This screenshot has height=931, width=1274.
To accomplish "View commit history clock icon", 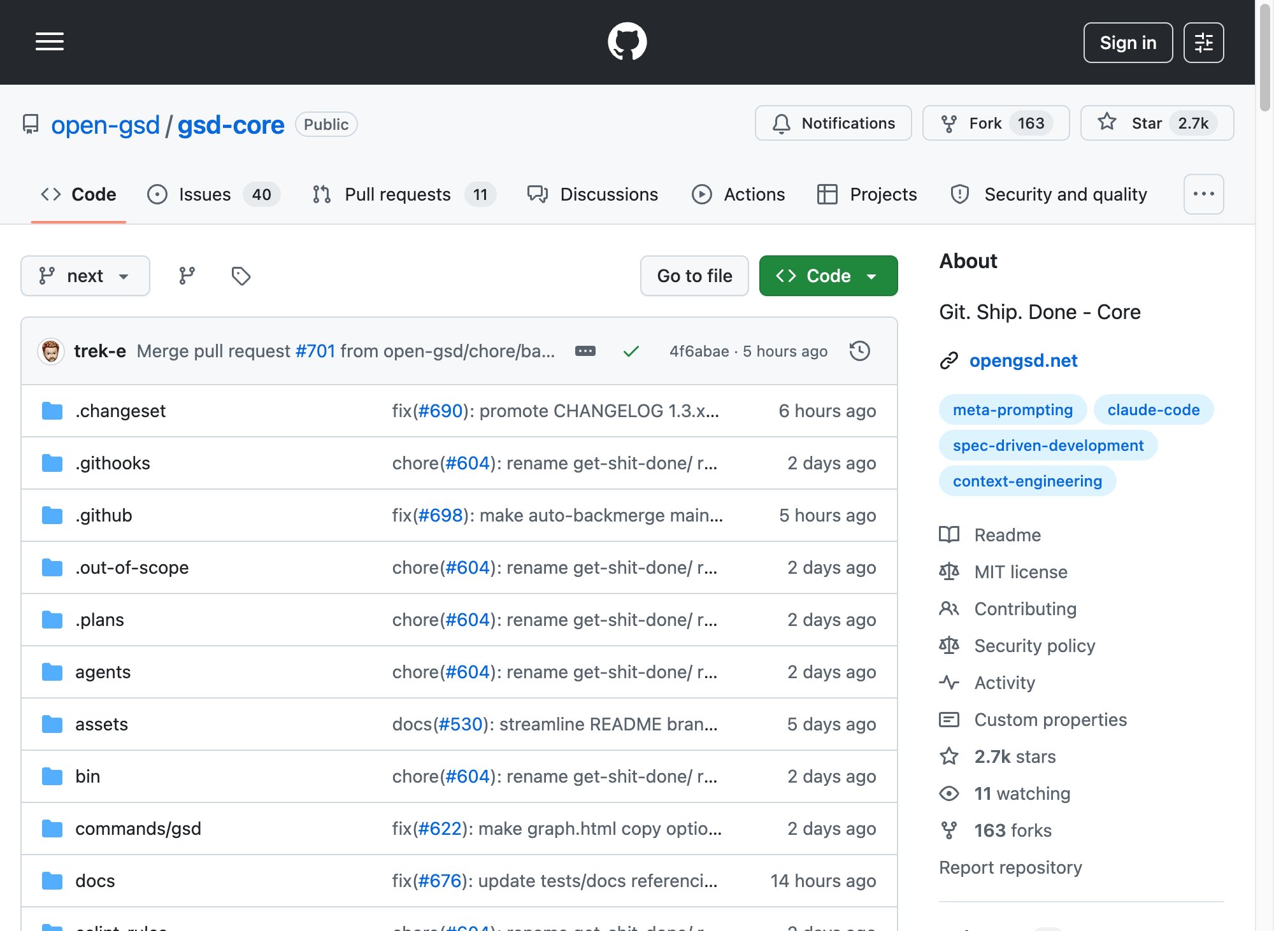I will pos(859,351).
